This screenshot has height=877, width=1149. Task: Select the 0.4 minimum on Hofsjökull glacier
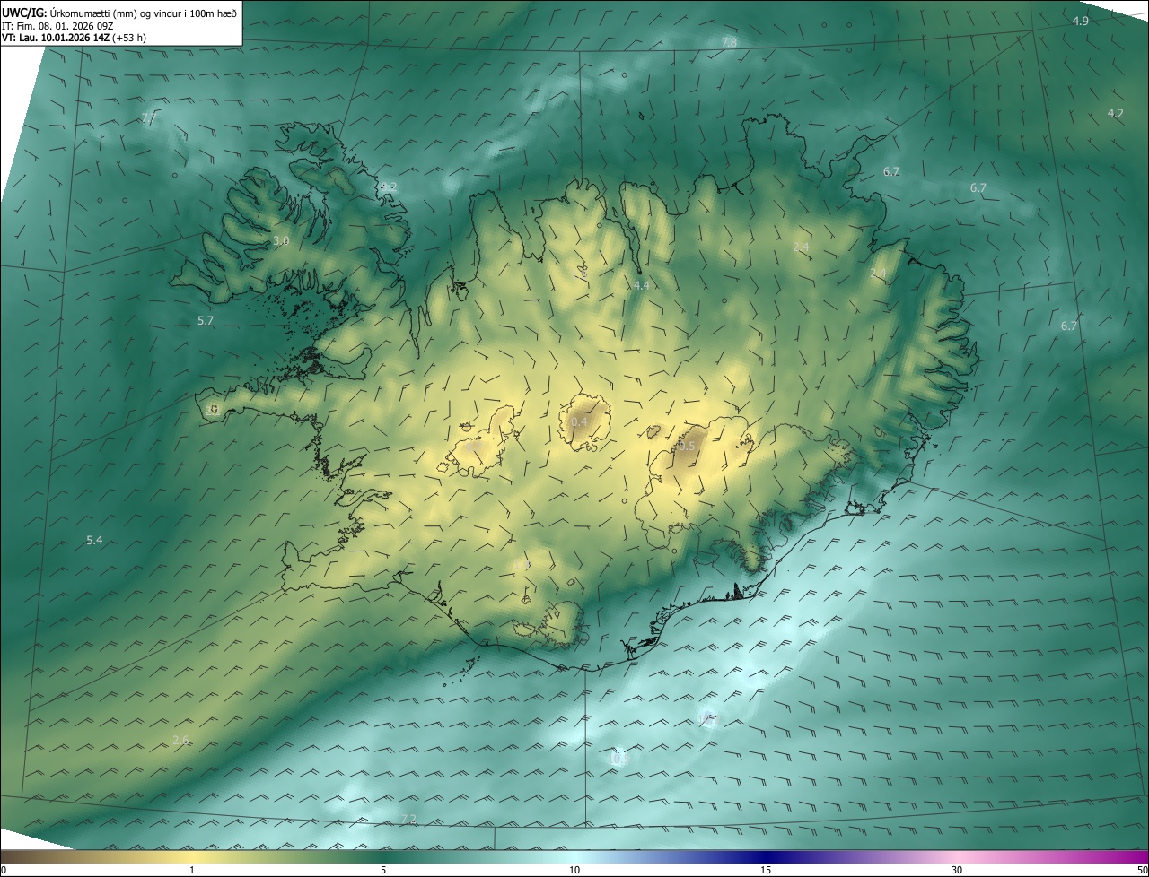coord(580,421)
